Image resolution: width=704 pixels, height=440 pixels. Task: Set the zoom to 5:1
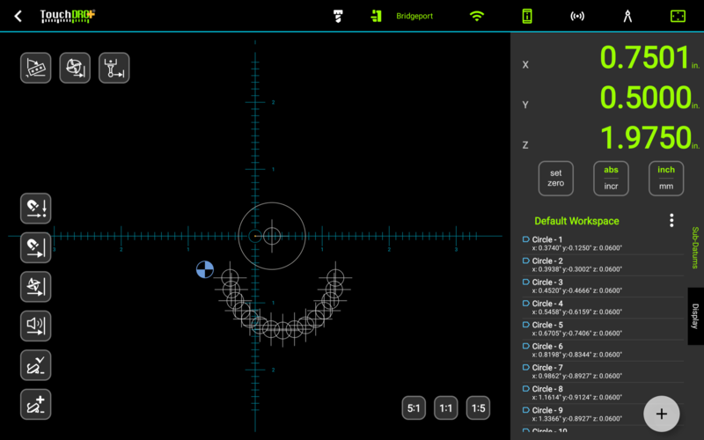(x=414, y=408)
